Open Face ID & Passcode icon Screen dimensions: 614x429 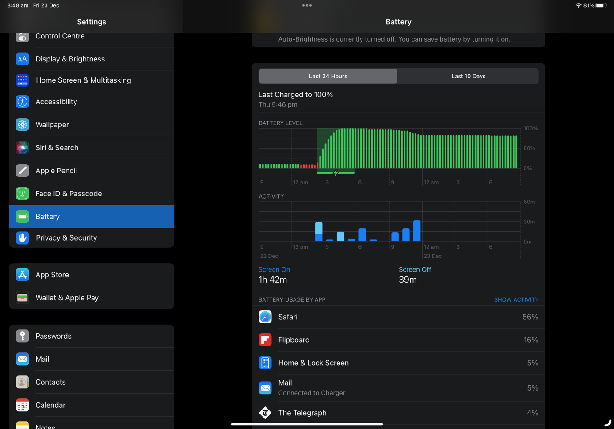pos(23,194)
